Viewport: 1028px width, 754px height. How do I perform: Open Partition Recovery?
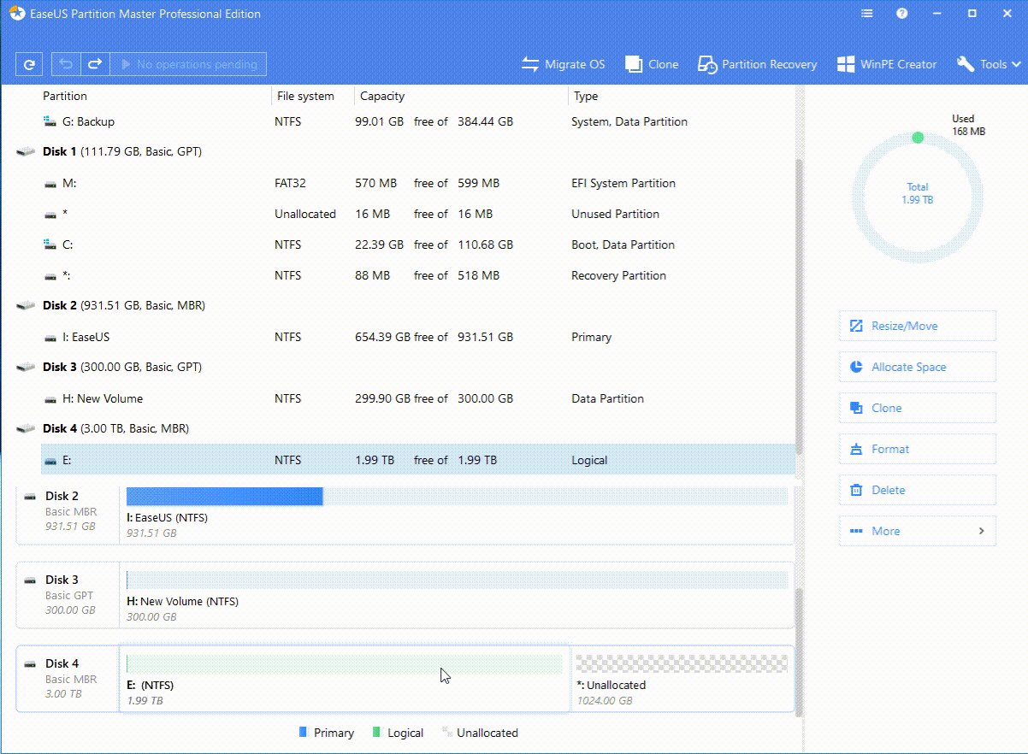(758, 64)
